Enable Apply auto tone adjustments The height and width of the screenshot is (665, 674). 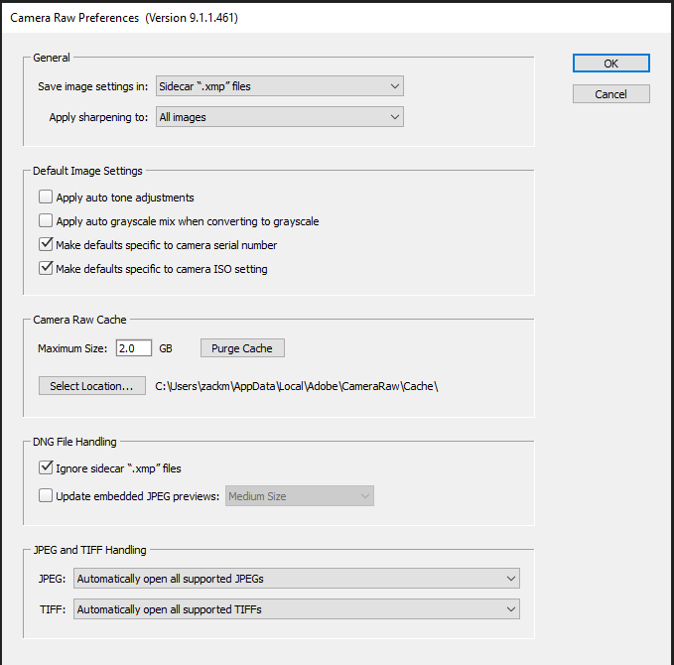click(x=46, y=198)
